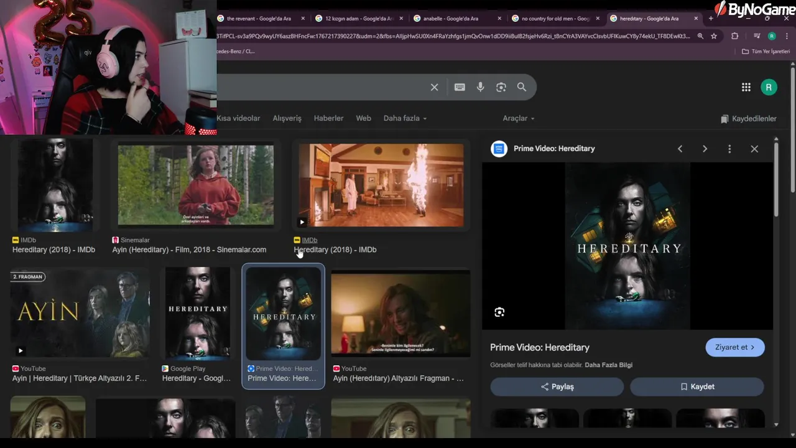Image resolution: width=796 pixels, height=448 pixels.
Task: Open three-dot options in preview panel
Action: click(x=729, y=149)
